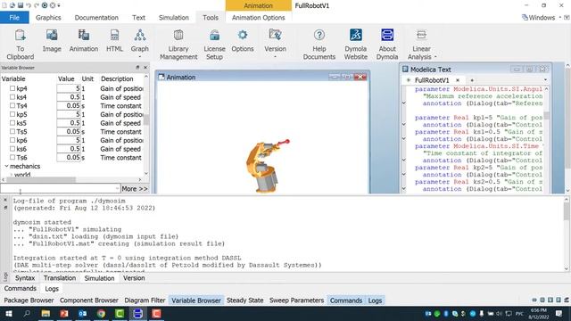571x321 pixels.
Task: Open Dymola from the Windows taskbar
Action: [137, 313]
